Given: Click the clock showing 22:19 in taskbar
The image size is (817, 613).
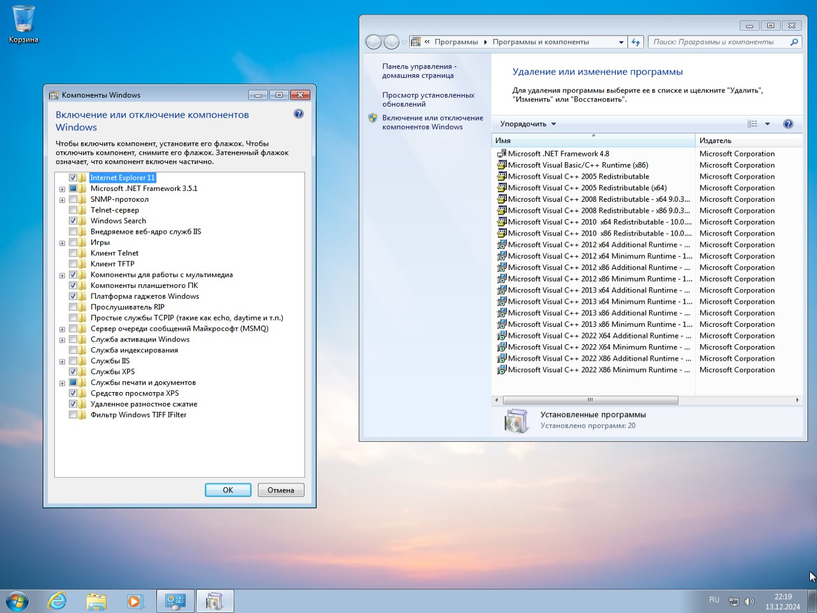Looking at the screenshot, I should click(x=783, y=597).
